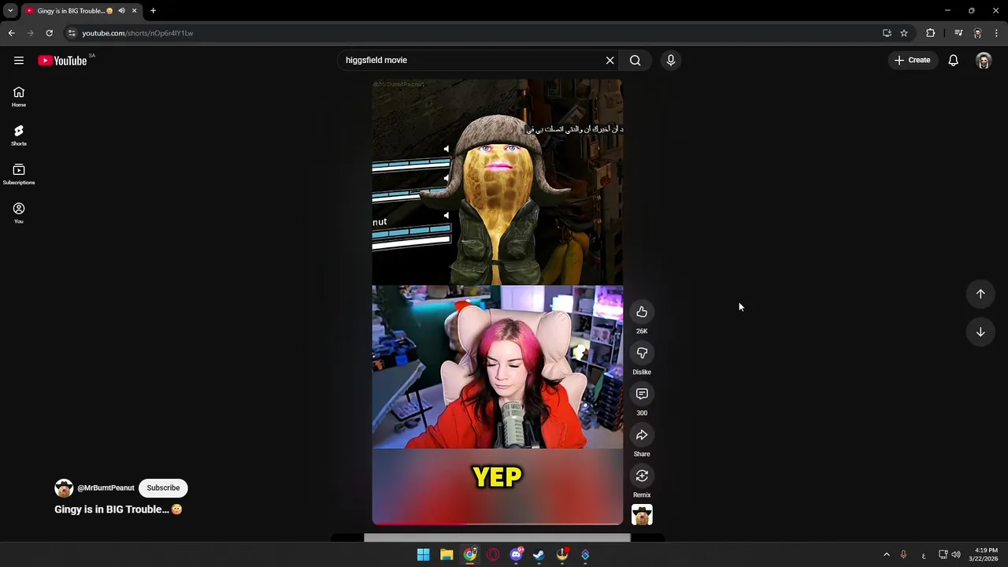Click the Short title 'Gingy is in BIG Trouble'

coord(118,510)
